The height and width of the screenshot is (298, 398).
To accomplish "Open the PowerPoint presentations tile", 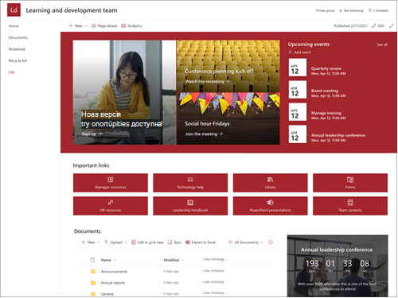I will coord(270,206).
